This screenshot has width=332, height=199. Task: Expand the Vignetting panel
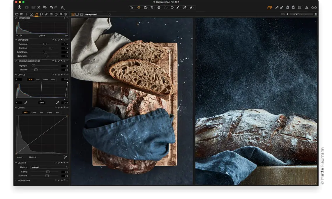[x=16, y=180]
